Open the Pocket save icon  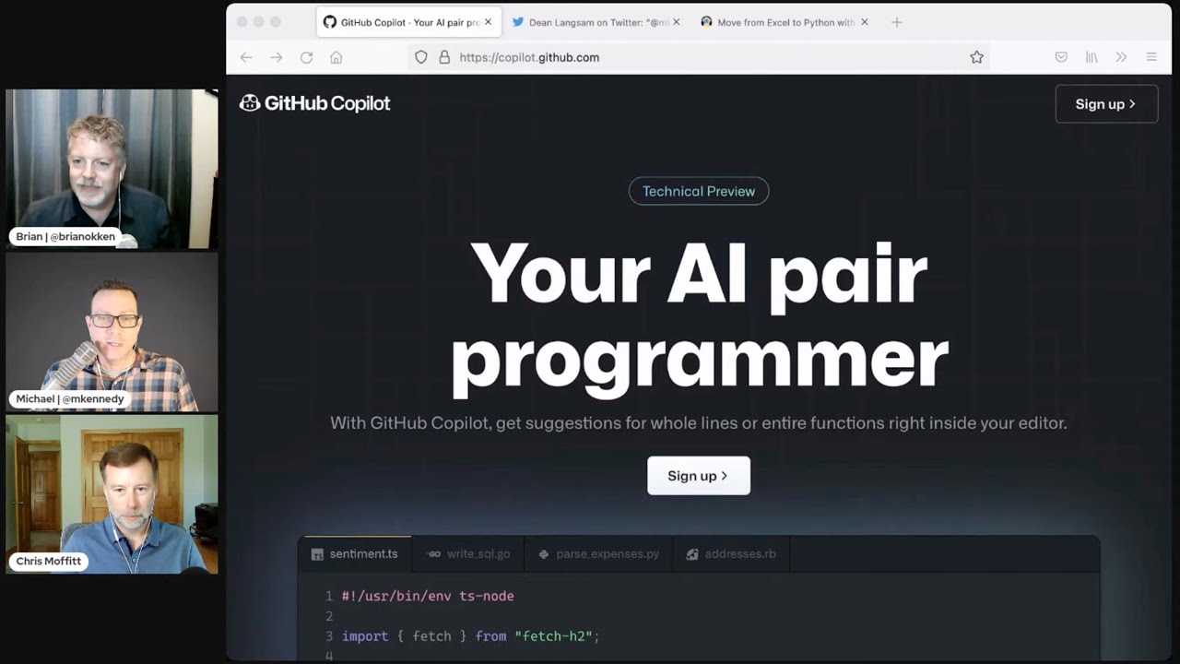pos(1061,57)
